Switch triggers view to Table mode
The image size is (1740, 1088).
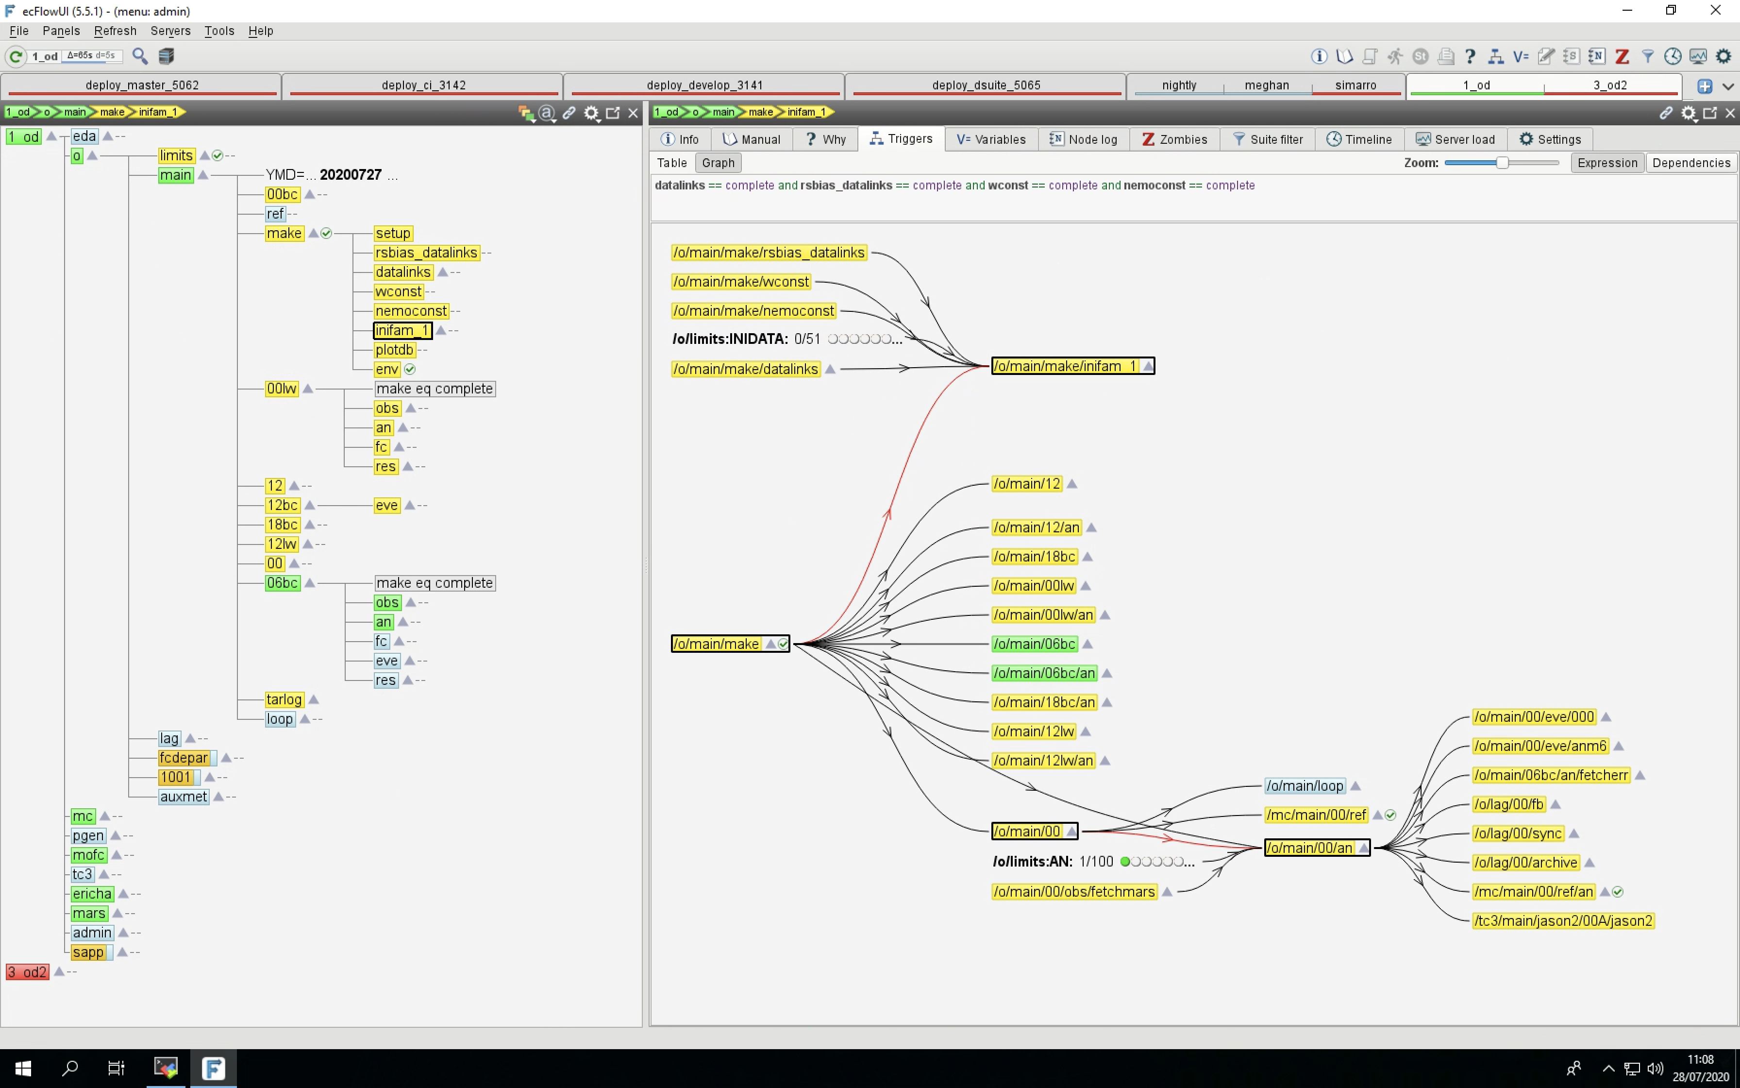[671, 163]
